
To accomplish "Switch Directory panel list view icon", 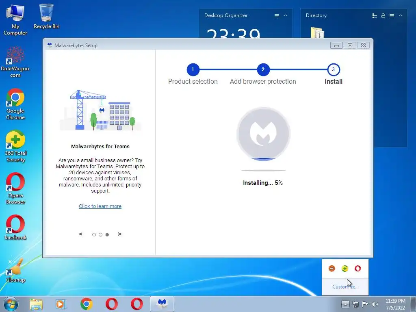I will [375, 16].
